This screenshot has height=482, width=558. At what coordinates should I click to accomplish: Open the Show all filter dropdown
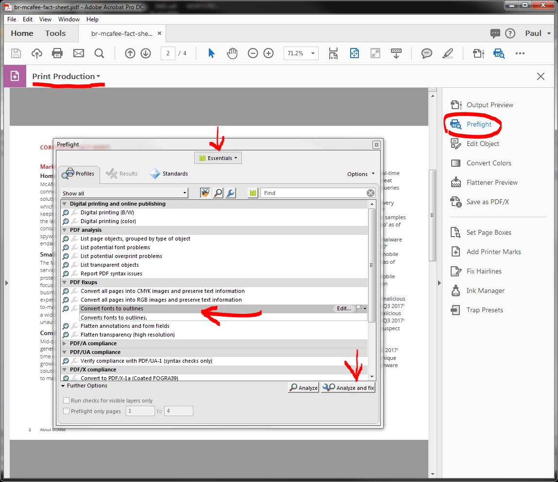(x=124, y=193)
